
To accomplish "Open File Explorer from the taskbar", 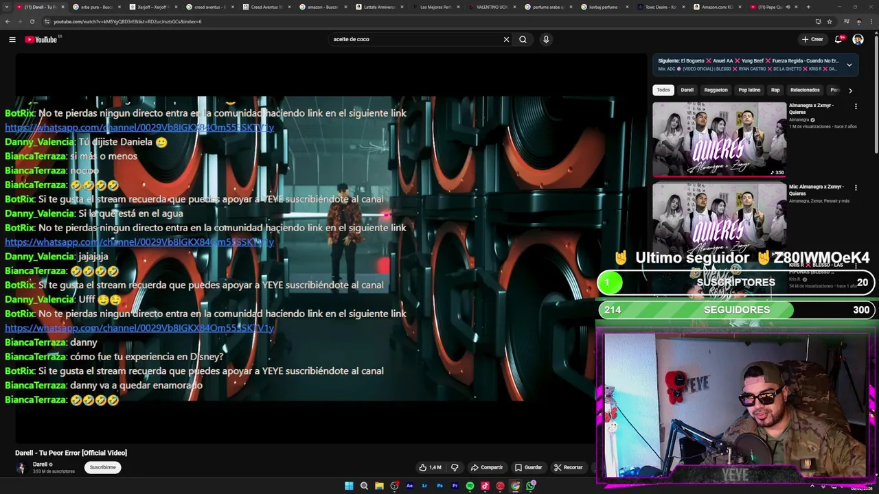I will (x=379, y=486).
